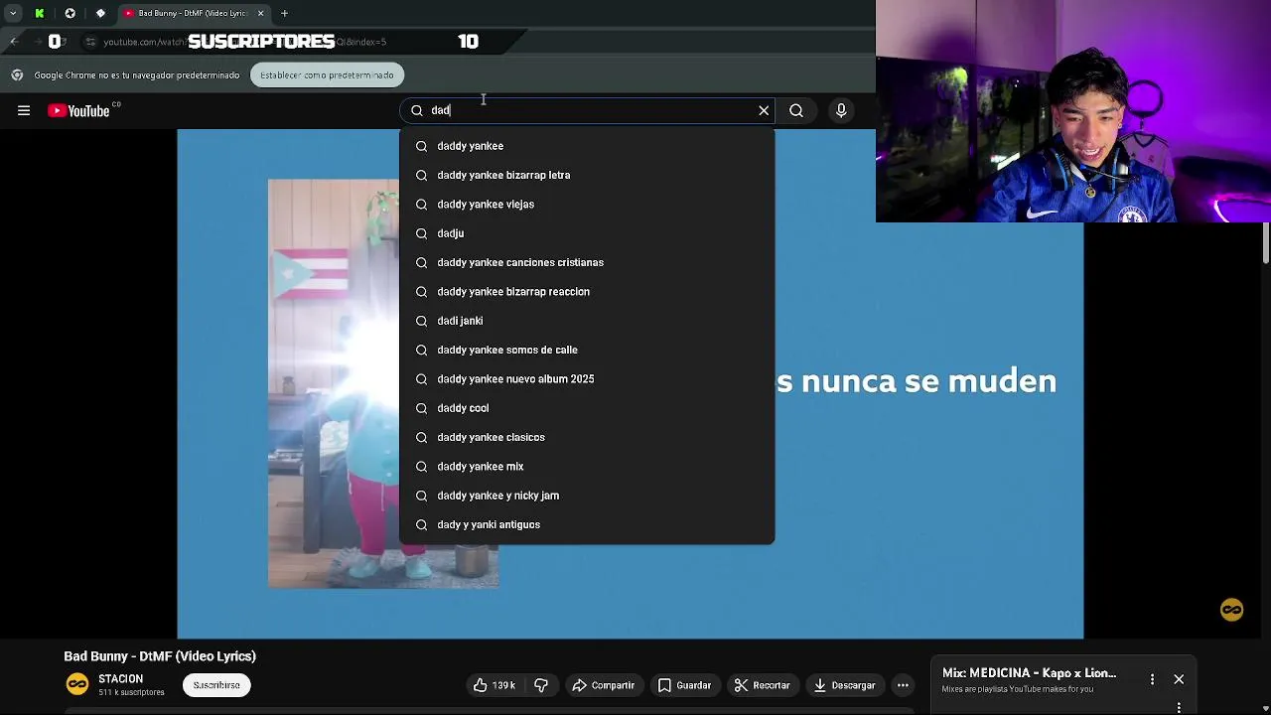Close the Bad Bunny DtMF tab

pos(260,13)
